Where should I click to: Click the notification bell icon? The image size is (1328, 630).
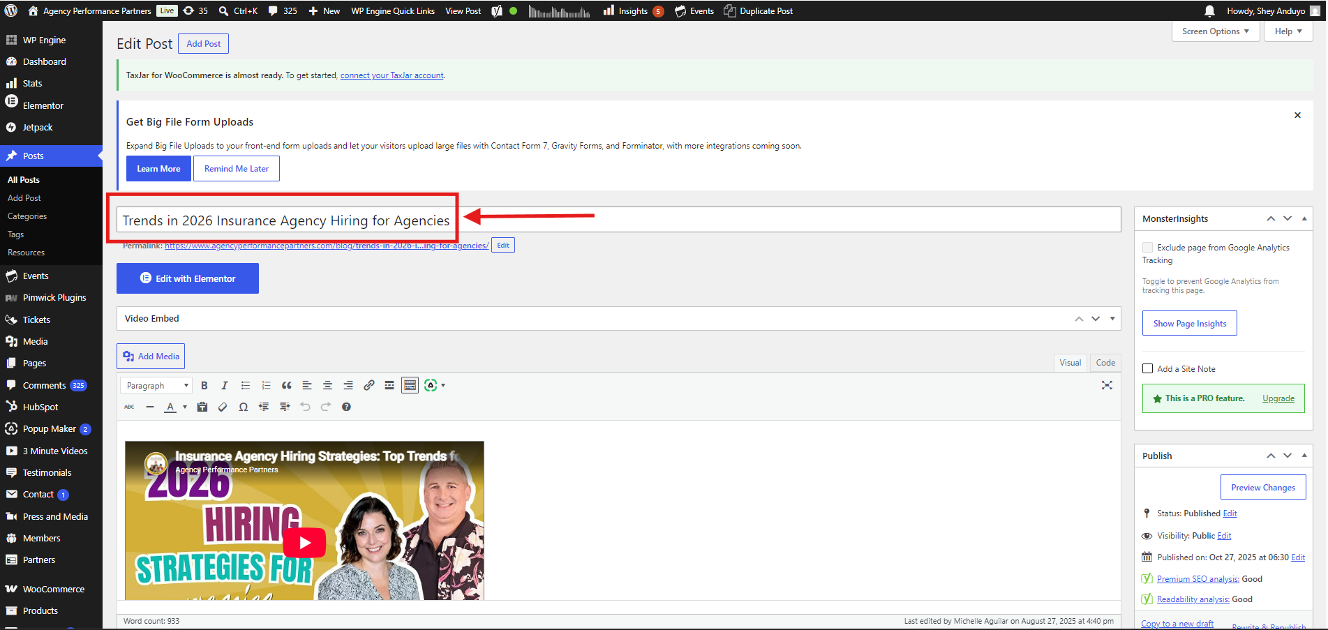pos(1210,10)
